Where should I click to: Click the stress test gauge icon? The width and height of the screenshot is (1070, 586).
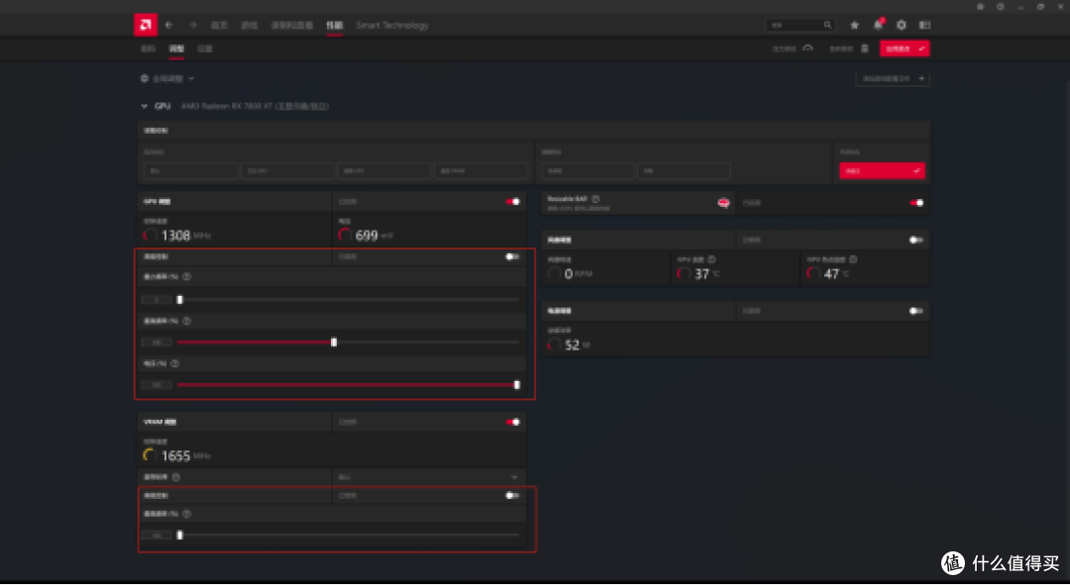tap(808, 49)
